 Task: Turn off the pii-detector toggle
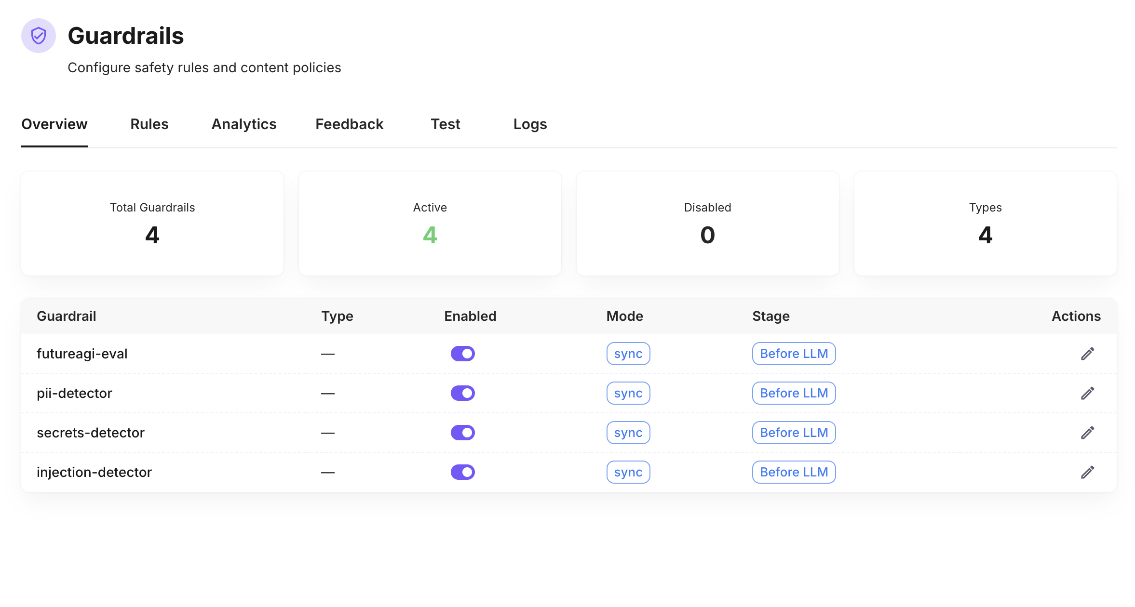click(x=462, y=393)
